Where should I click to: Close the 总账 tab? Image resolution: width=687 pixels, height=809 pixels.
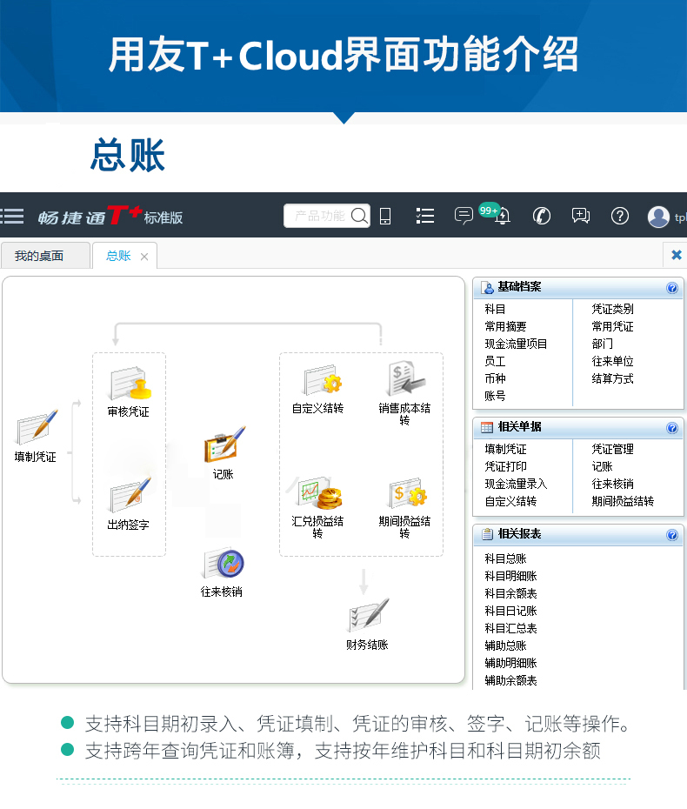click(x=144, y=257)
